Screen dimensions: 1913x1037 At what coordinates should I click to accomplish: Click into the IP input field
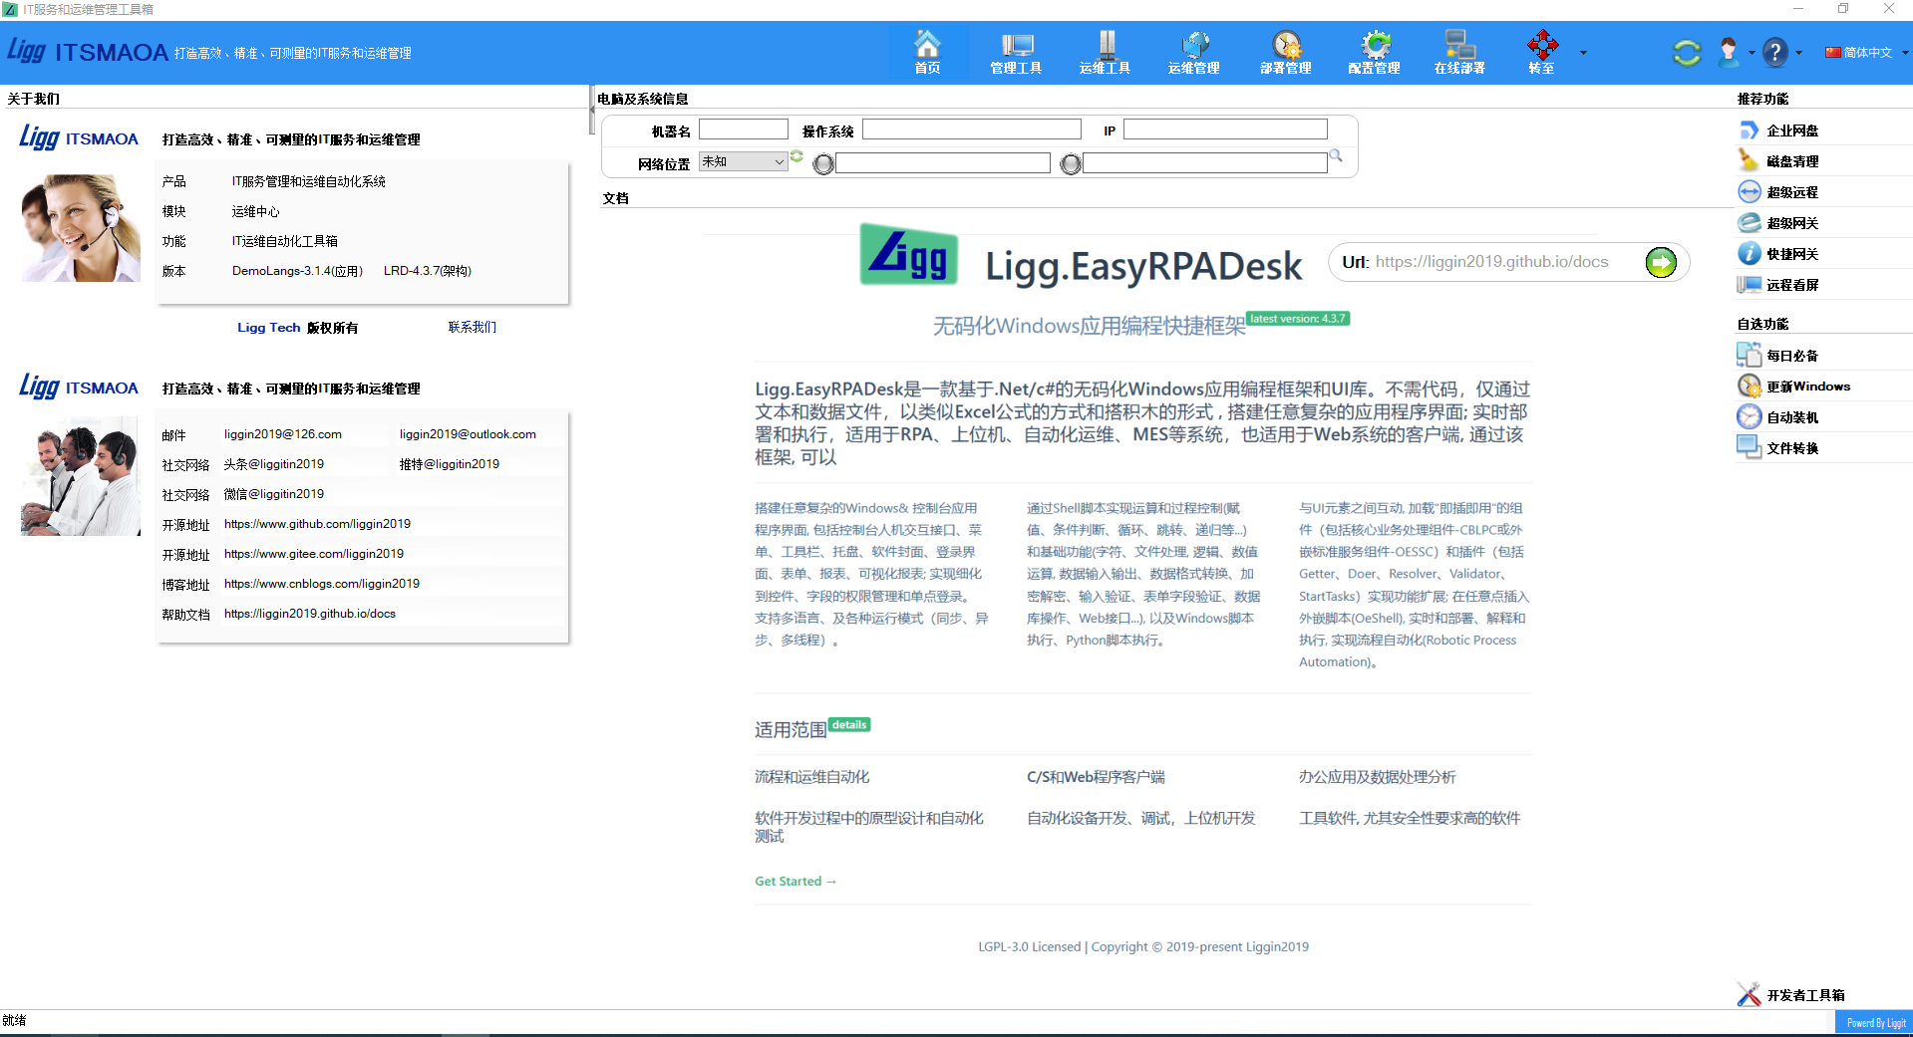tap(1225, 130)
